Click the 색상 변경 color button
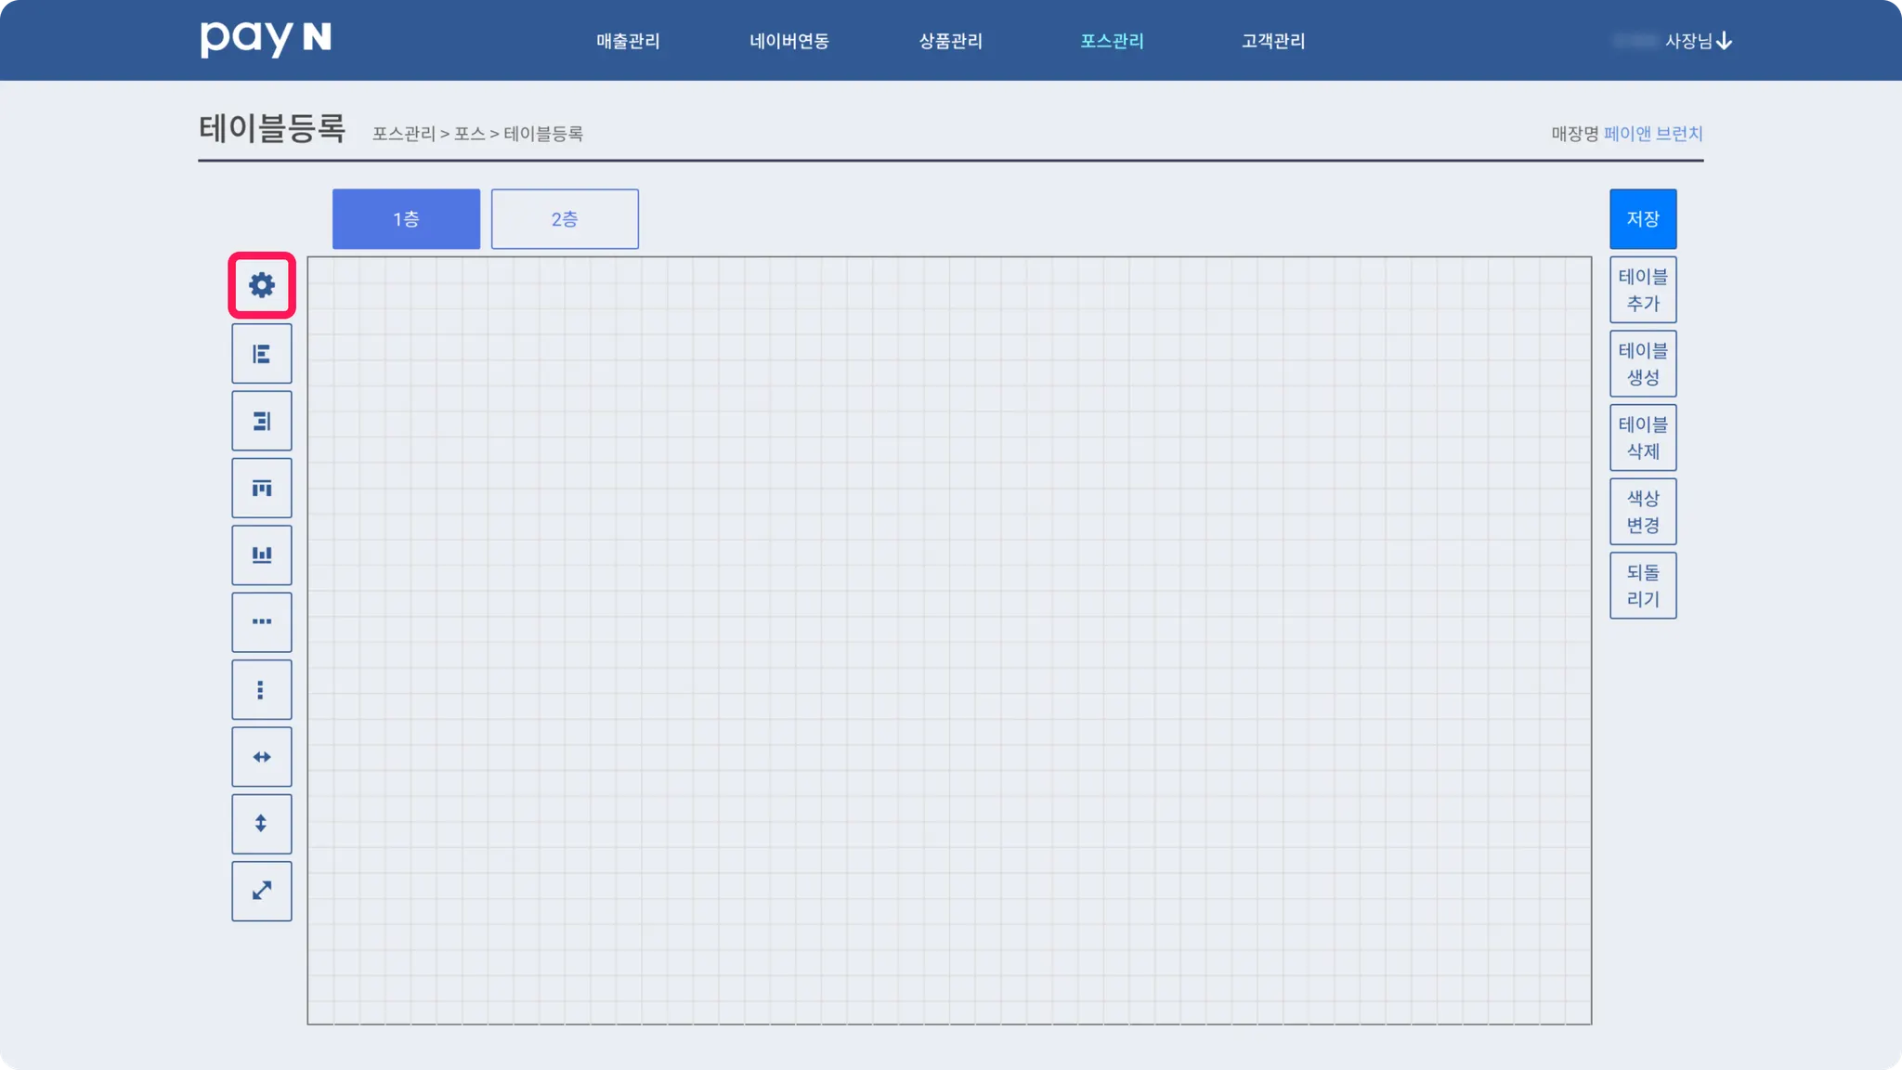This screenshot has width=1902, height=1070. point(1642,512)
